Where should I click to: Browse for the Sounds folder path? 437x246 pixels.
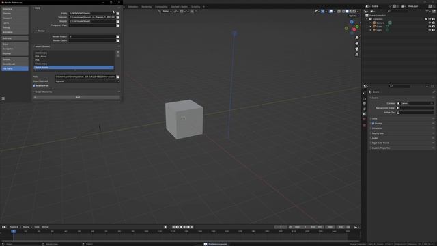click(118, 21)
